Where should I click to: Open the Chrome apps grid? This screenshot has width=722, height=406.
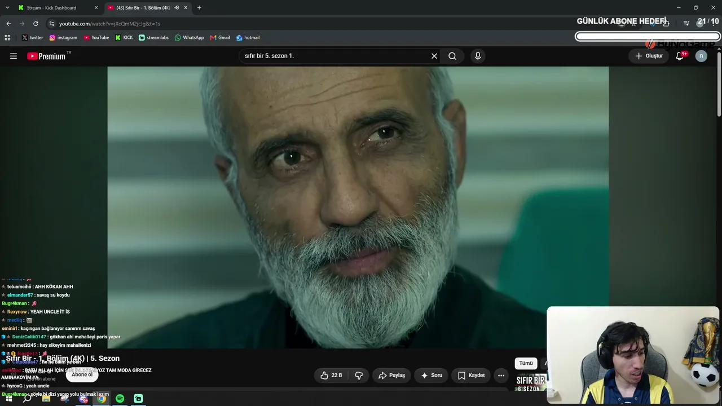pos(7,38)
